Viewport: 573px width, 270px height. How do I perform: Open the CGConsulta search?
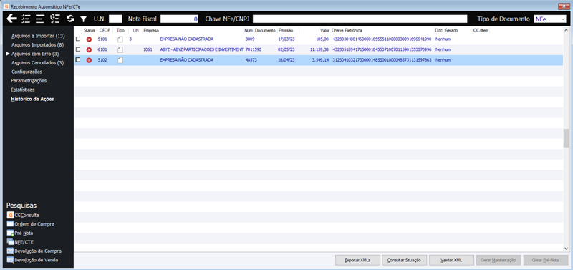(23, 215)
